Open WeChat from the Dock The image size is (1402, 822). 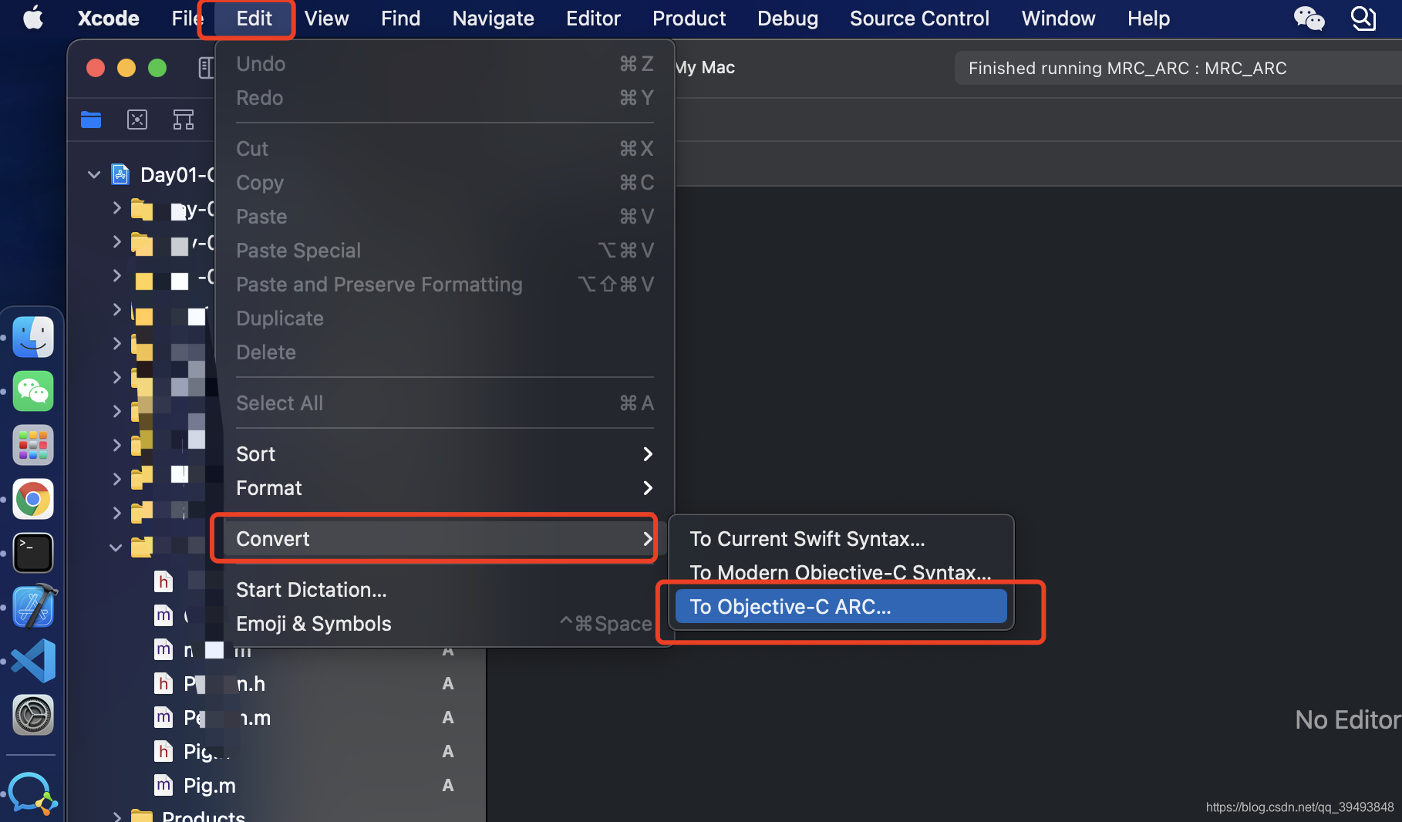[33, 391]
